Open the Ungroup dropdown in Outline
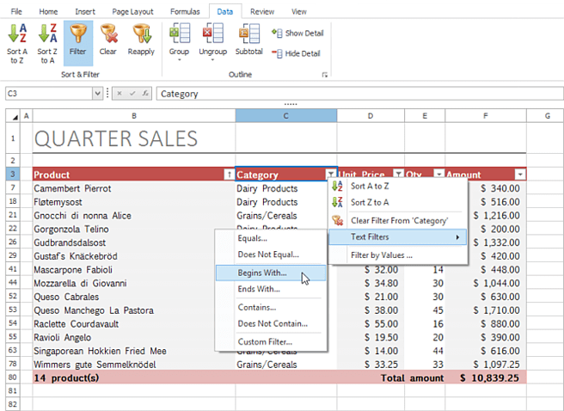This screenshot has height=411, width=564. (213, 44)
